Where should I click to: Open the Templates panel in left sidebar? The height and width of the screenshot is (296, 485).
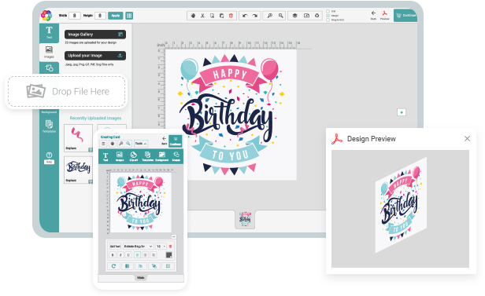pos(49,126)
